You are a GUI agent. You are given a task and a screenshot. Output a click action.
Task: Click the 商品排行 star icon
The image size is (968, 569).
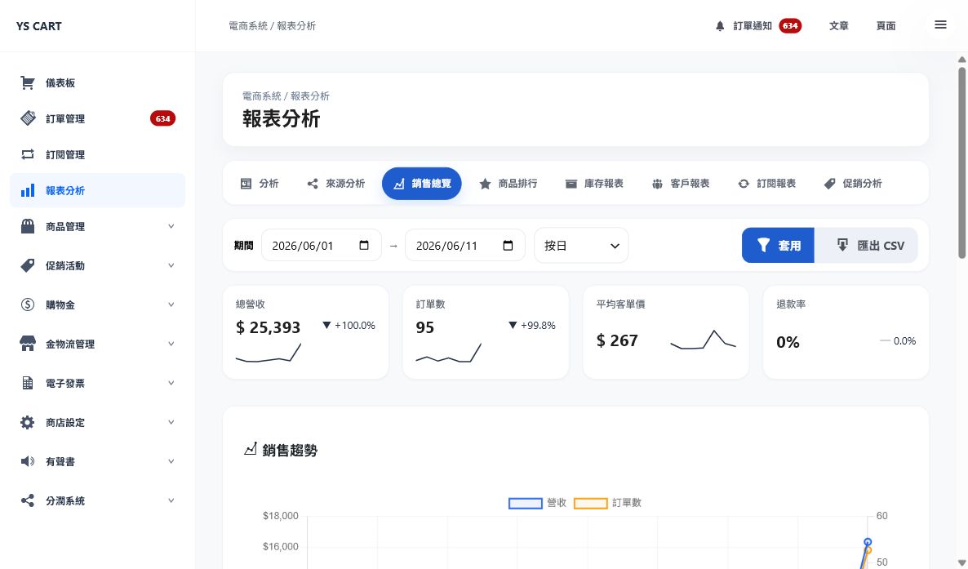(486, 184)
